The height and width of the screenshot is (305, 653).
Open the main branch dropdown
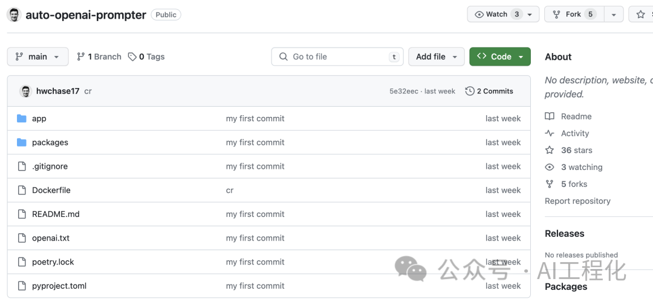click(37, 57)
